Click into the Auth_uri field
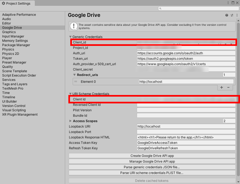Viewport: 240px width, 184px height. [x=186, y=53]
